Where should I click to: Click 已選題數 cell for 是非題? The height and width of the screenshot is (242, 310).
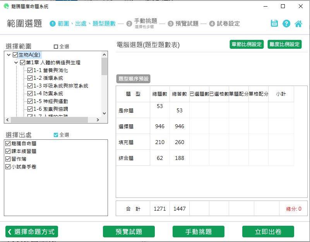click(x=199, y=110)
